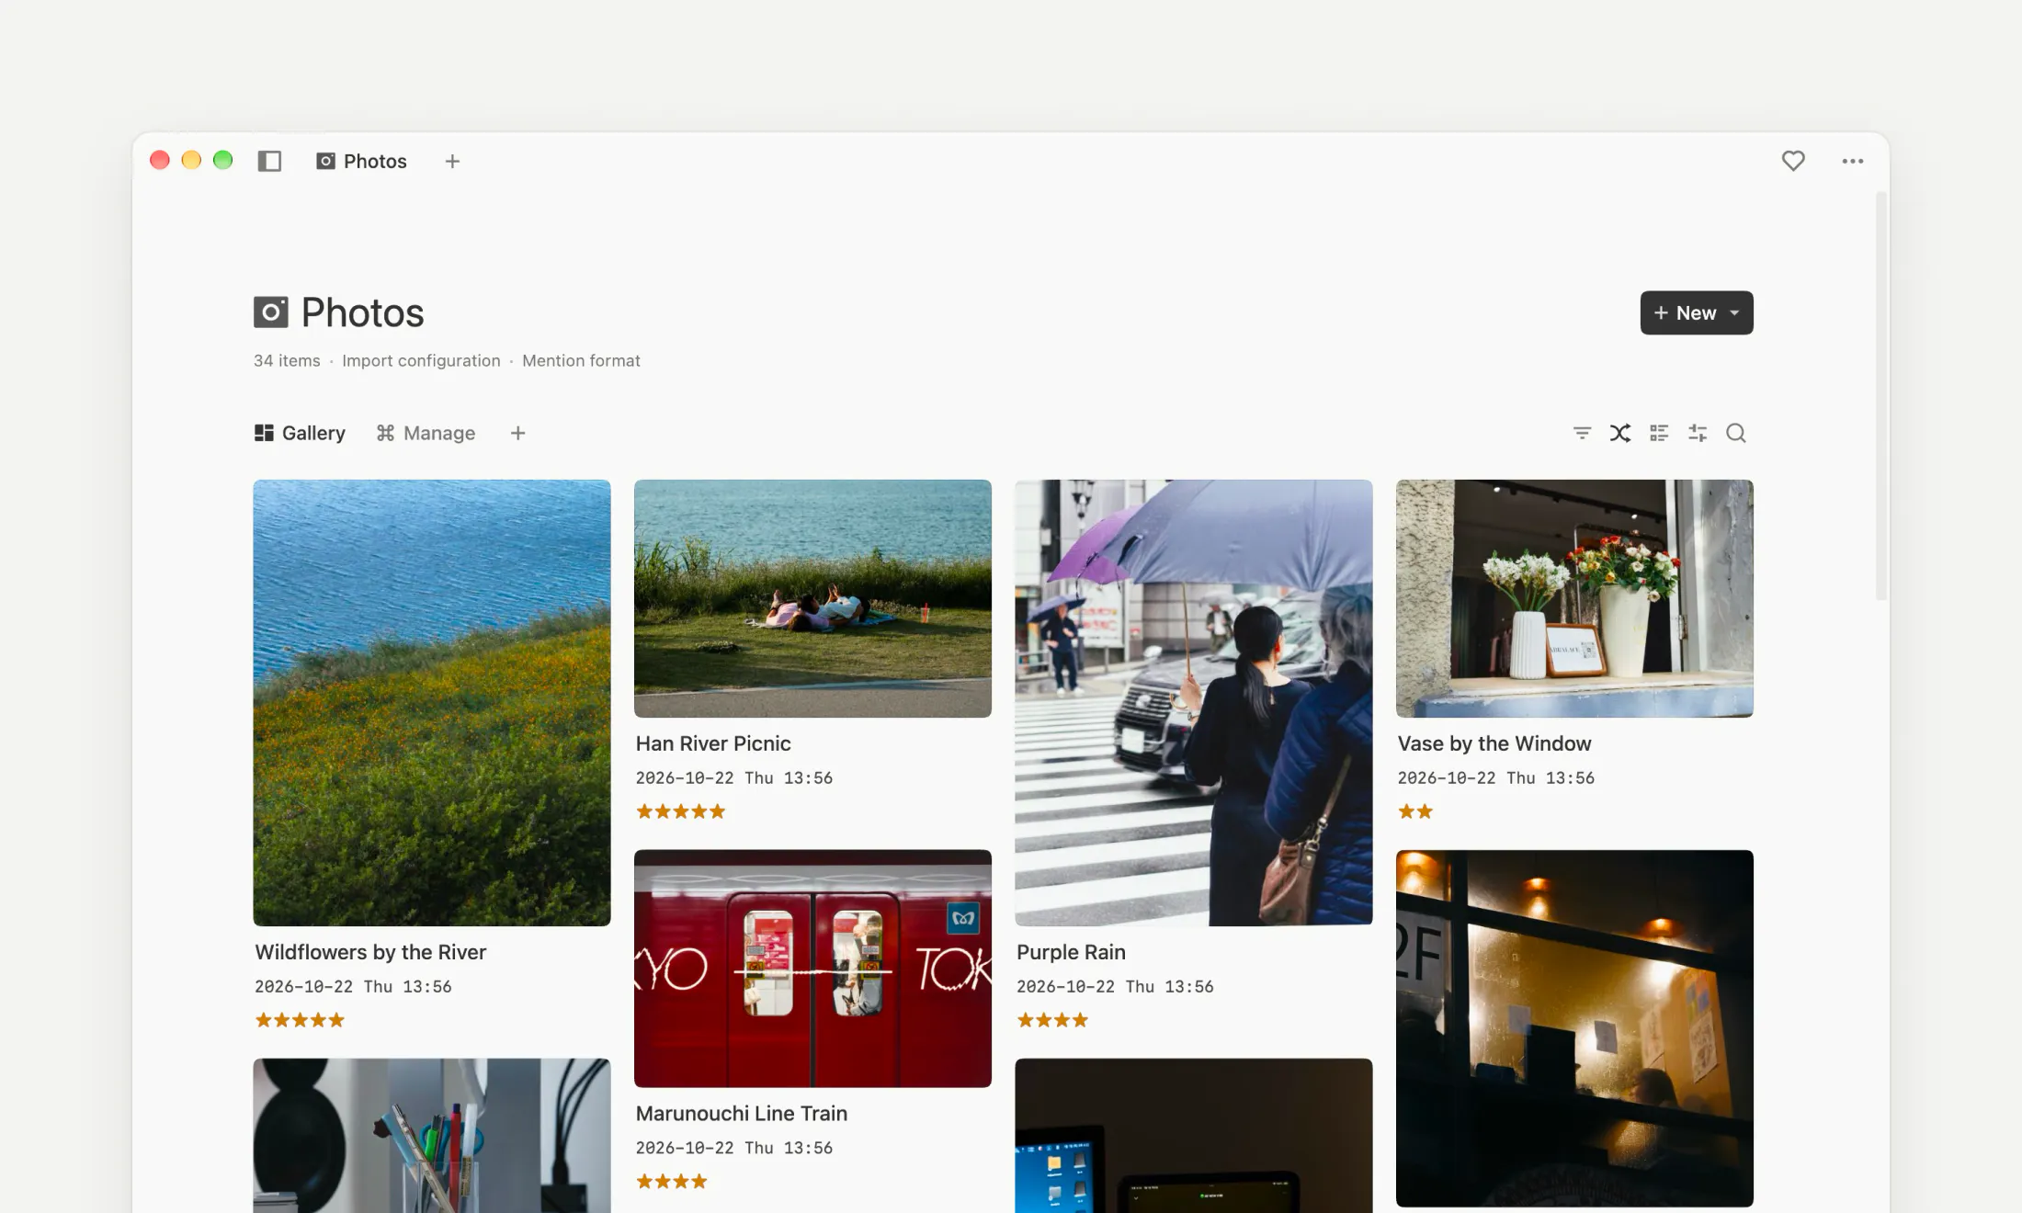This screenshot has width=2022, height=1213.
Task: Click the Wildflowers by the River title
Action: pos(370,952)
